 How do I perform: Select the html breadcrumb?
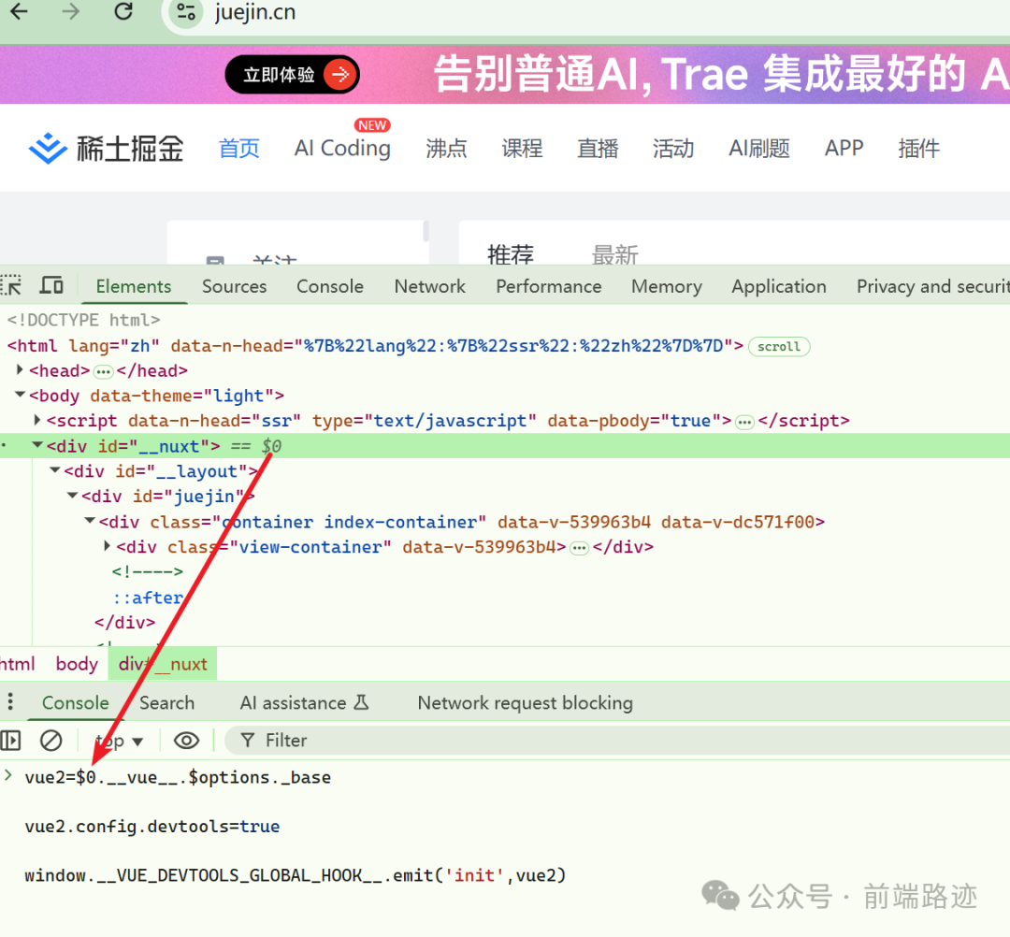click(x=18, y=664)
